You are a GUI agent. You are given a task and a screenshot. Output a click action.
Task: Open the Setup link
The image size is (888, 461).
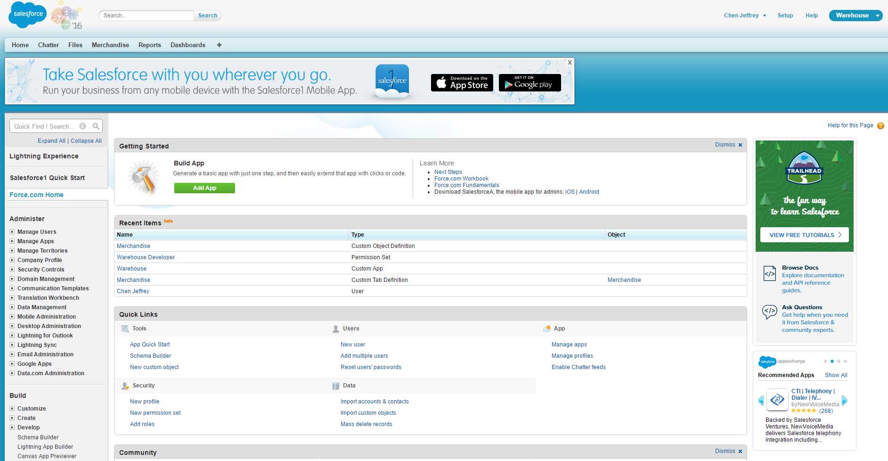point(785,16)
